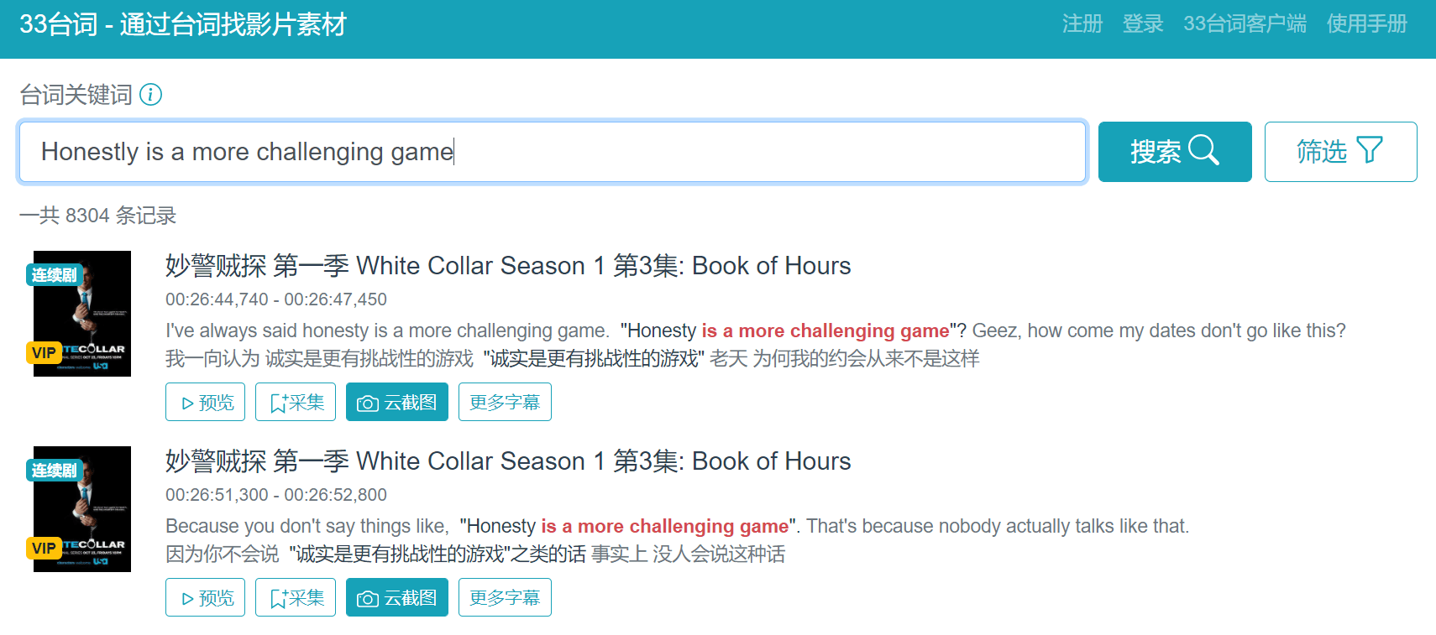
Task: Click the magnifier icon in the 搜索 button
Action: [1203, 151]
